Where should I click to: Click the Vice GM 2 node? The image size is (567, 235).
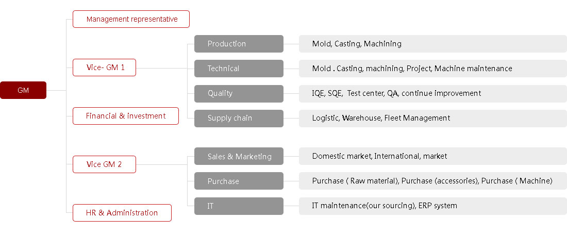click(x=104, y=164)
